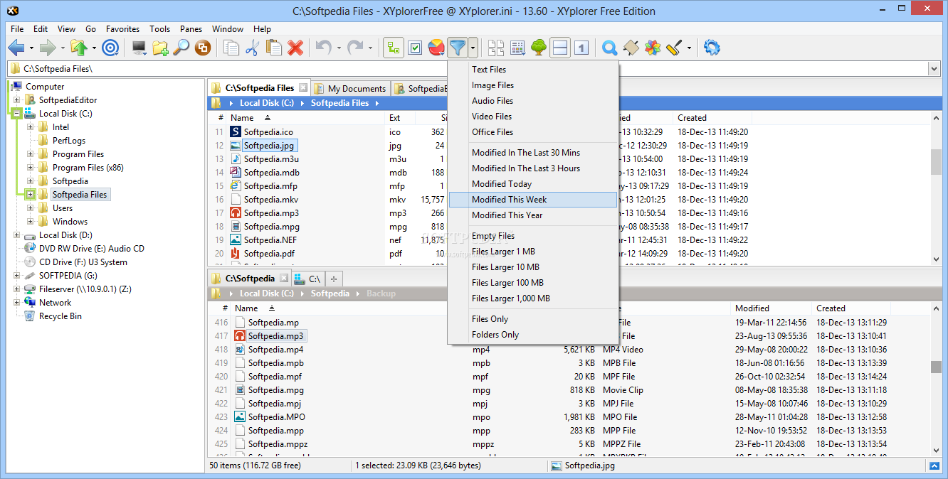
Task: Copy selected items with Copy icon
Action: tap(231, 48)
